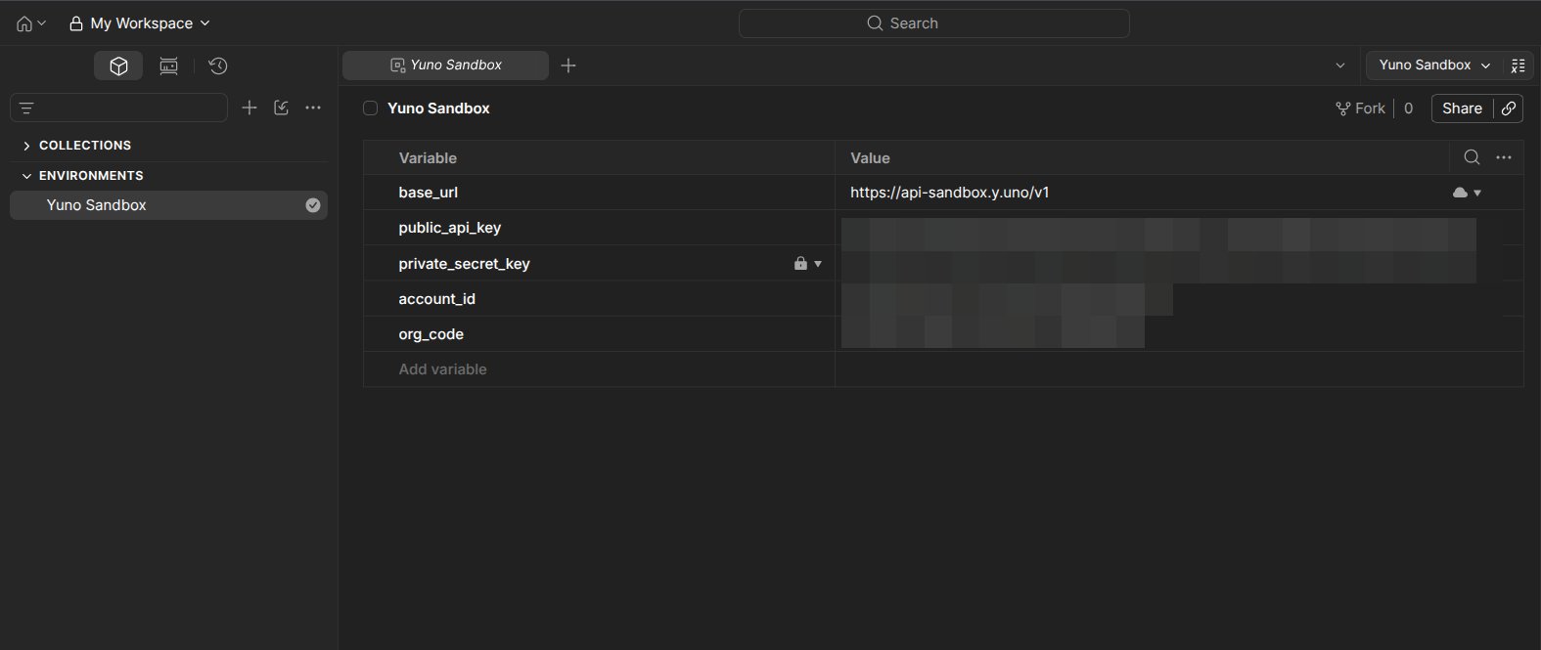Open the Home icon menu
This screenshot has height=650, width=1541.
[x=31, y=23]
